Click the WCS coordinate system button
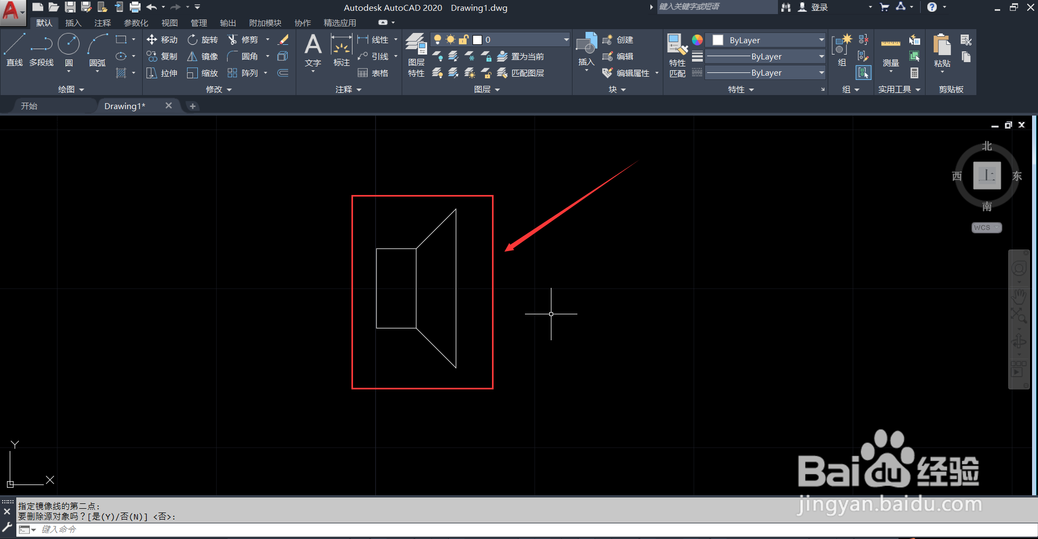1038x539 pixels. [x=985, y=227]
